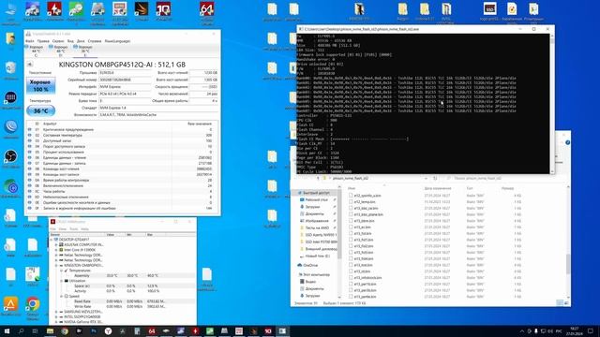Click the CrystalDiskInfo title bar icon
The image size is (600, 337).
pyautogui.click(x=28, y=34)
